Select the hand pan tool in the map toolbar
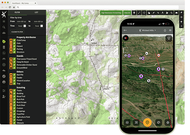This screenshot has width=190, height=135. point(149,13)
